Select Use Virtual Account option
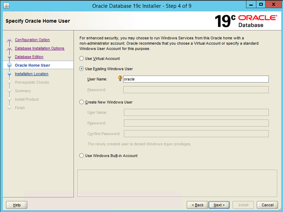This screenshot has width=283, height=212. (81, 58)
